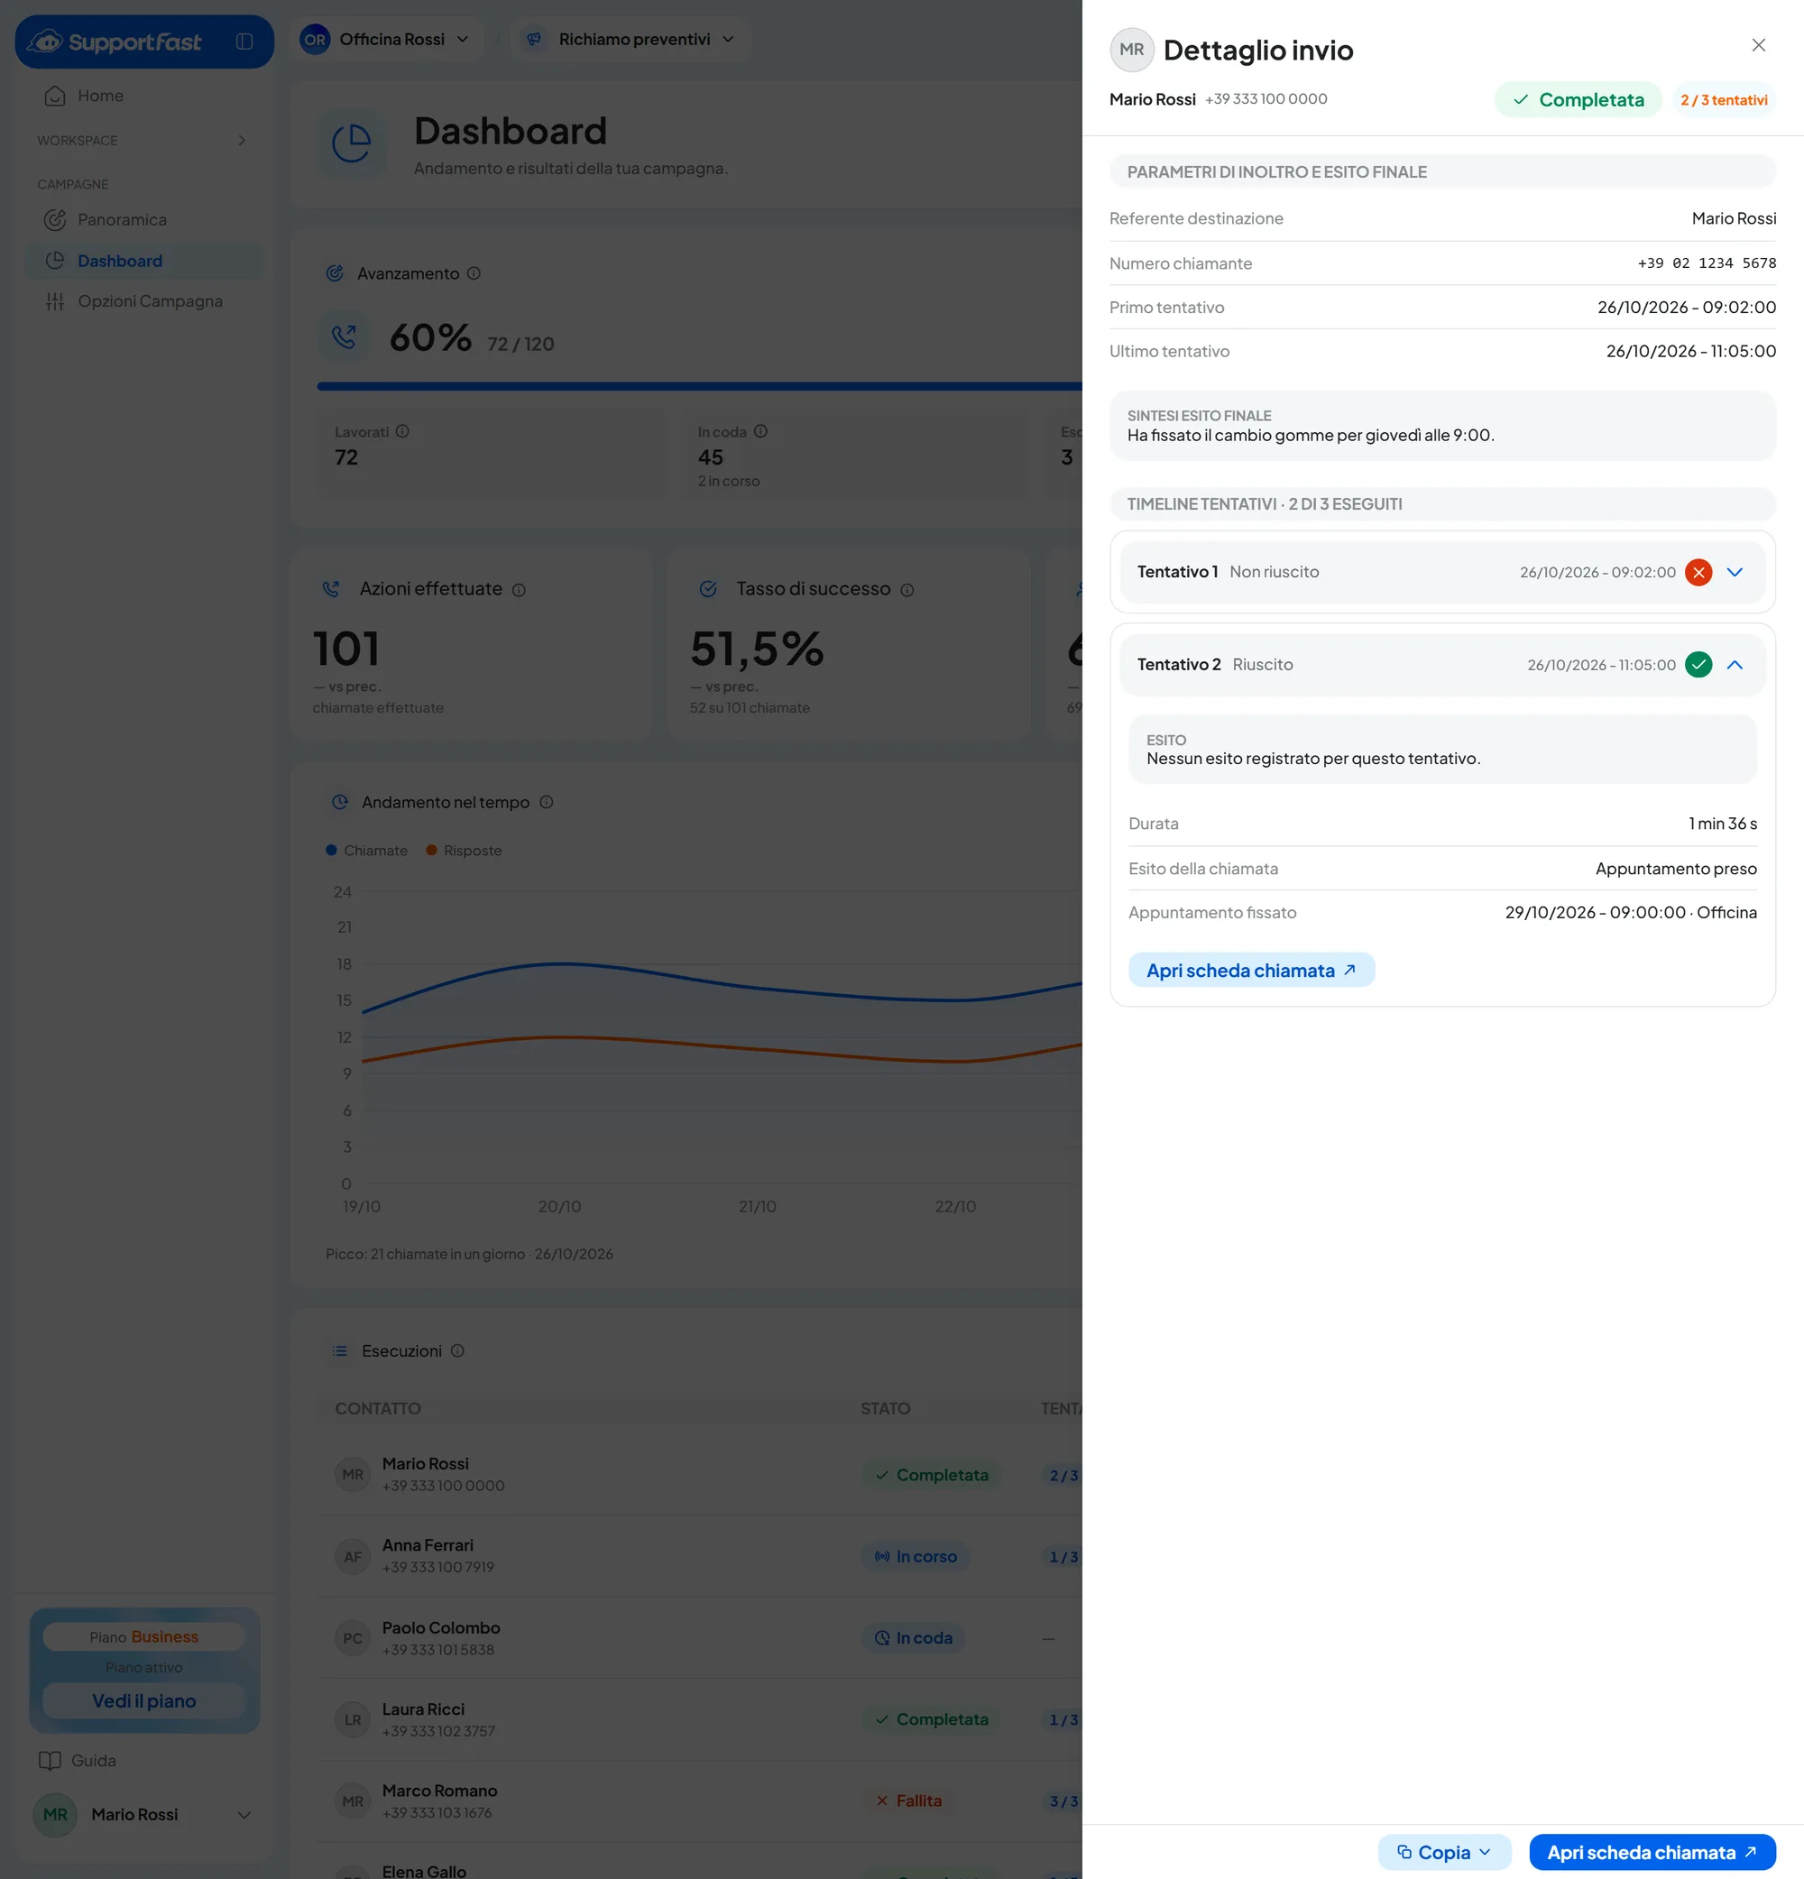
Task: Click the Esecuzioni list icon
Action: [x=339, y=1350]
